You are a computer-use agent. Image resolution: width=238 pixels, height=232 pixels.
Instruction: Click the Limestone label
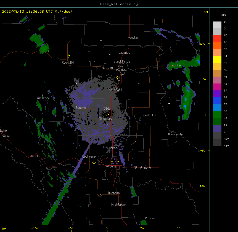click(42, 98)
